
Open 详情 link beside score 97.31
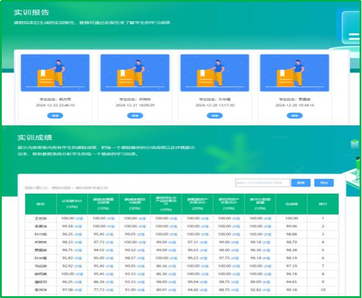(x=203, y=242)
